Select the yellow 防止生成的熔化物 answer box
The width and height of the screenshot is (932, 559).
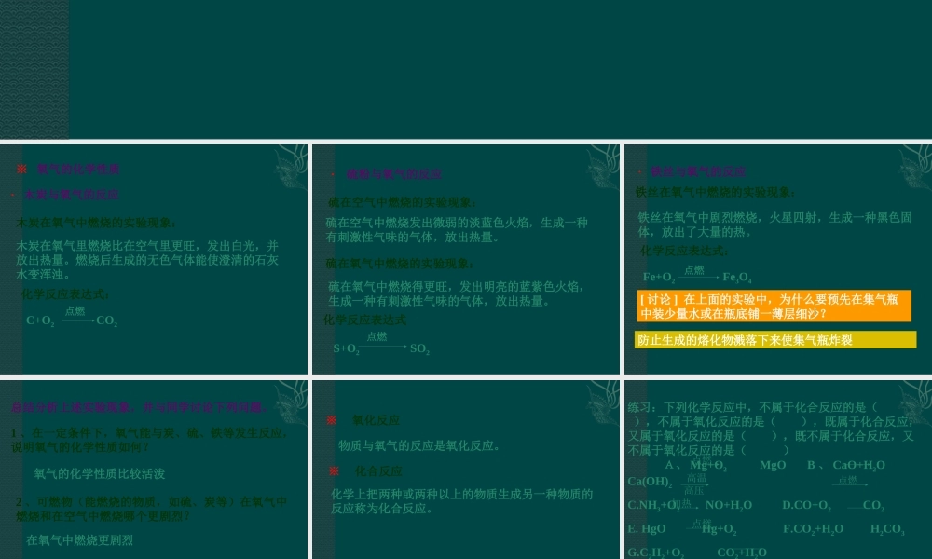775,340
